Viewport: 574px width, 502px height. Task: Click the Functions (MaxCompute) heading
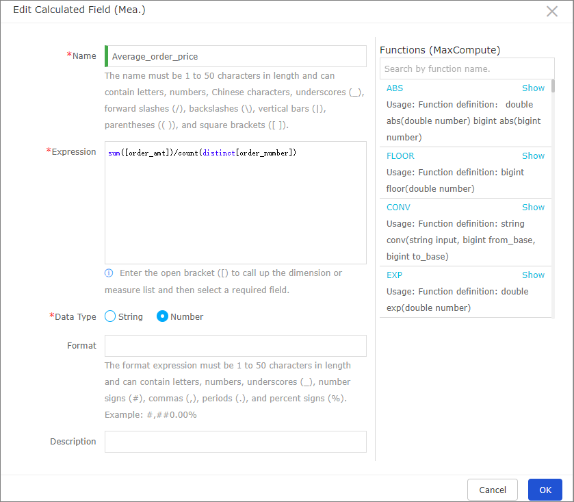(440, 50)
